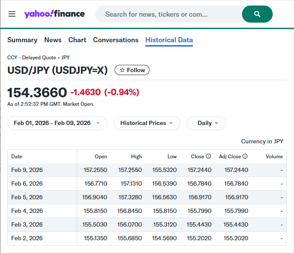Click the Date column header
This screenshot has height=253, width=294.
click(17, 156)
